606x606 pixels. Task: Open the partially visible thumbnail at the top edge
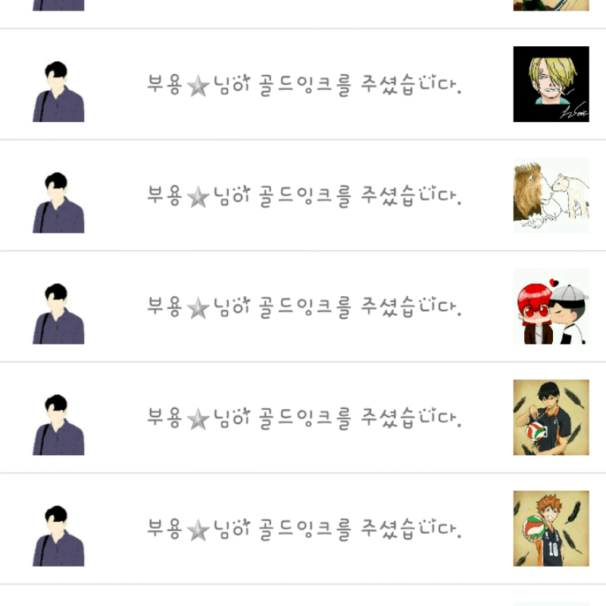551,5
